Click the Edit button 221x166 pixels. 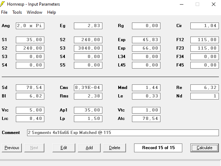pyautogui.click(x=64, y=148)
